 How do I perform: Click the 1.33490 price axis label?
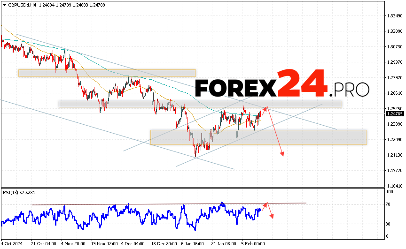click(x=394, y=15)
